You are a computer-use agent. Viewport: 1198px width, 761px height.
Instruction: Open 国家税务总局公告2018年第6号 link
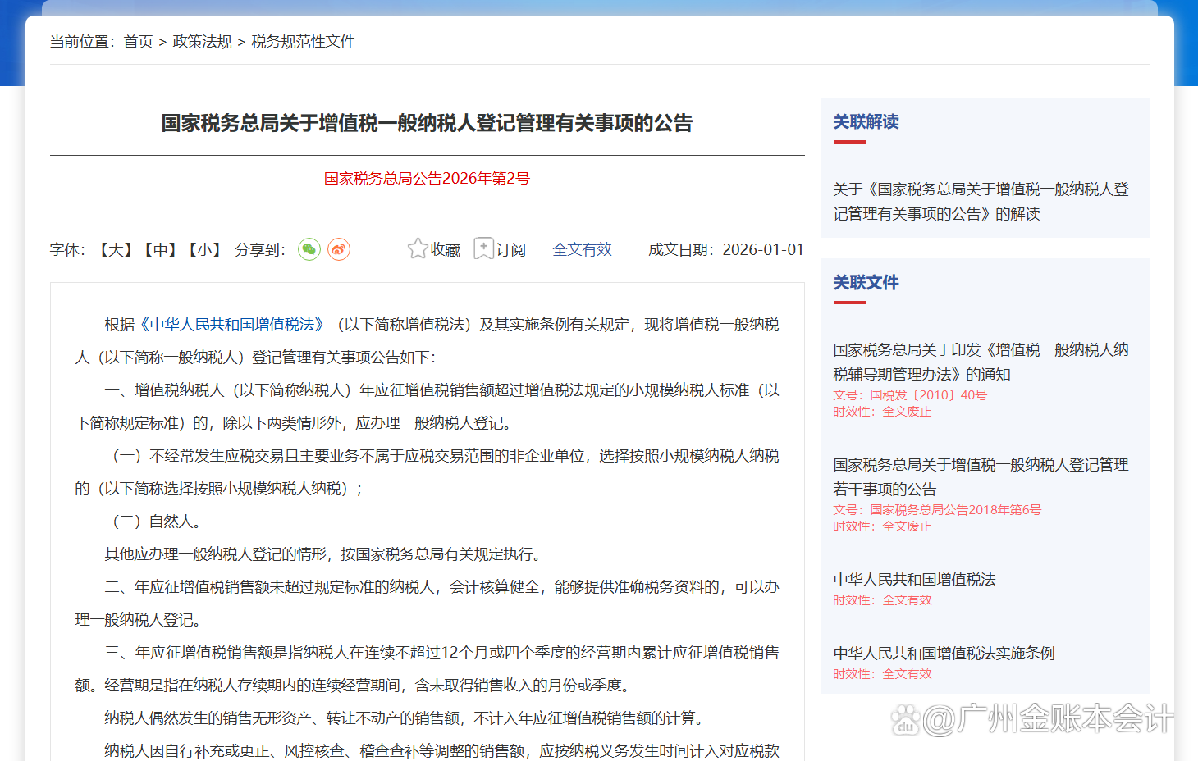(954, 509)
